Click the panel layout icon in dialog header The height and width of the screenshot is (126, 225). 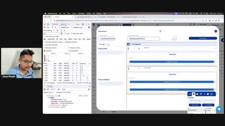tap(160, 31)
